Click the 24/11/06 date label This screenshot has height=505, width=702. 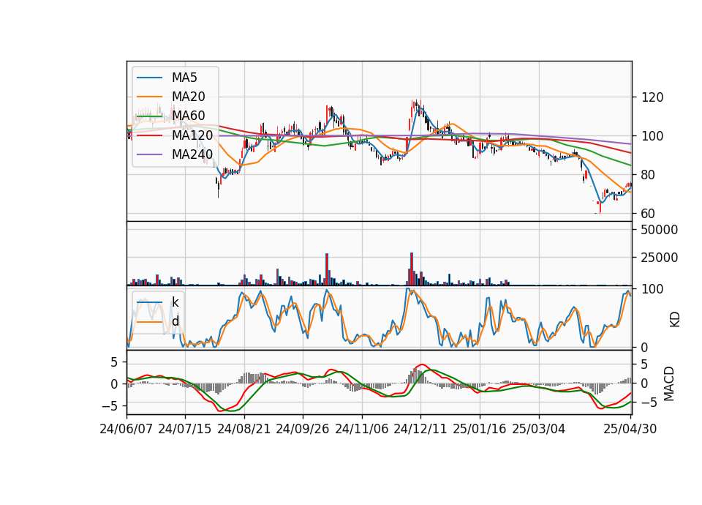362,429
